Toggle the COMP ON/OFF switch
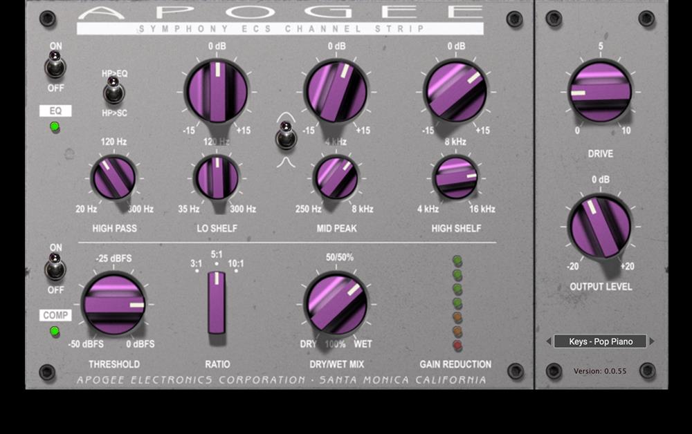 tap(55, 267)
